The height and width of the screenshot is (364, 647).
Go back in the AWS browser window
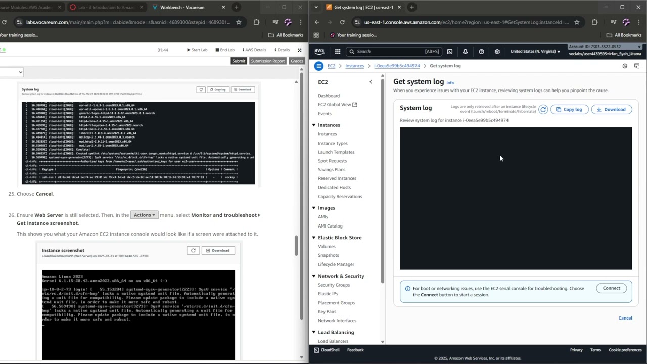(x=317, y=22)
